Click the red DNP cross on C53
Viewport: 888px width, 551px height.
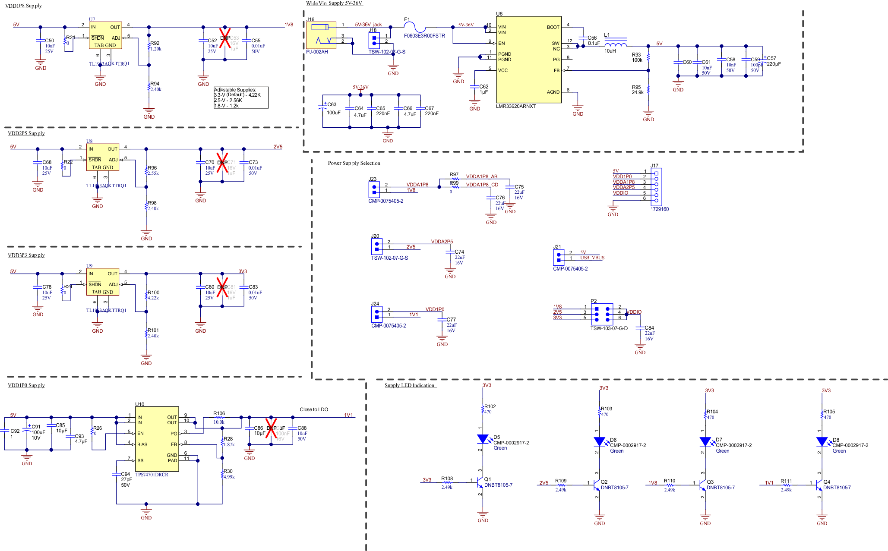(x=225, y=38)
